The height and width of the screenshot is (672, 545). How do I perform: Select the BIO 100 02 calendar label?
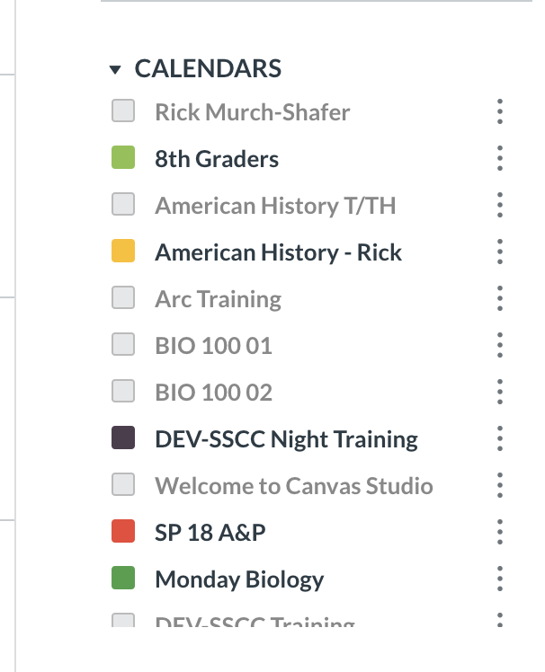click(x=213, y=393)
